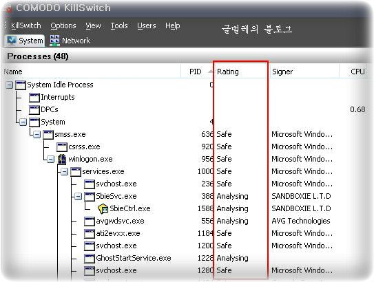Collapse the winlogon.exe node

click(x=50, y=159)
